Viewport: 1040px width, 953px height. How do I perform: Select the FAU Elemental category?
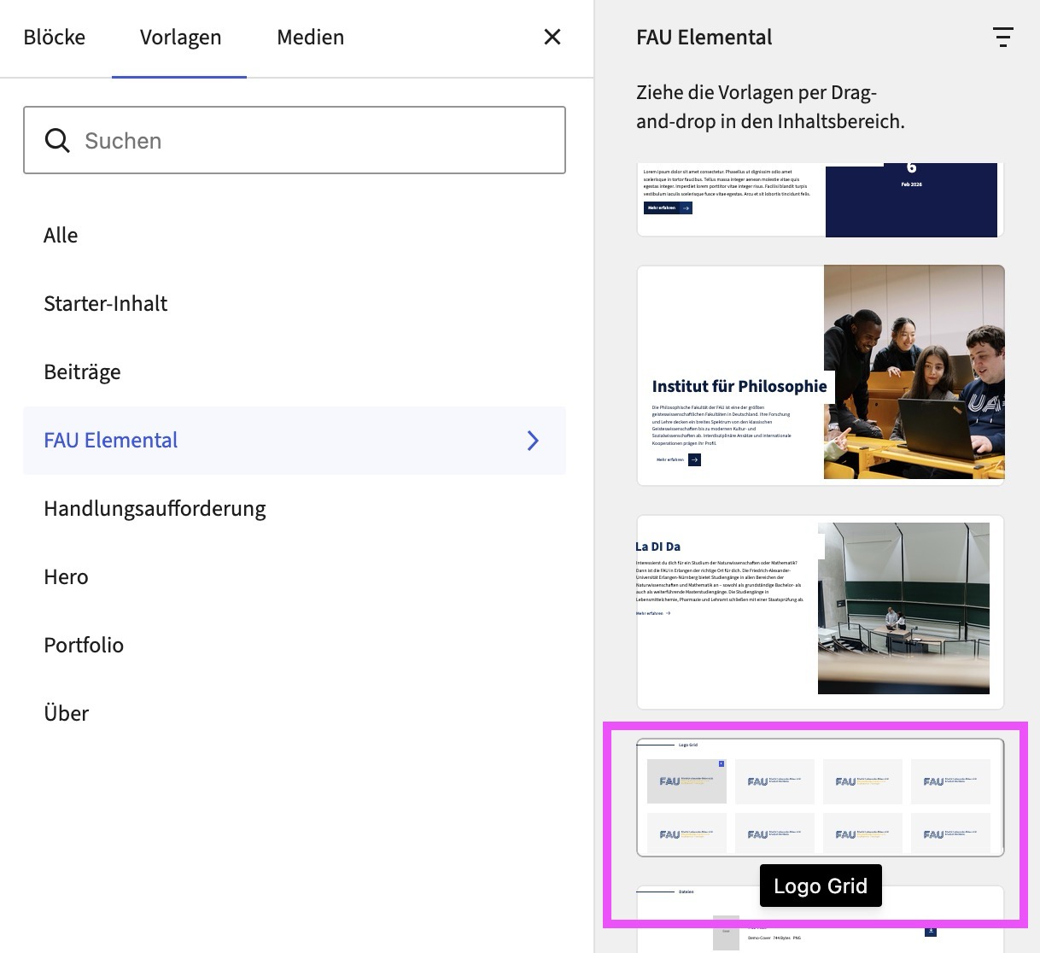click(111, 441)
